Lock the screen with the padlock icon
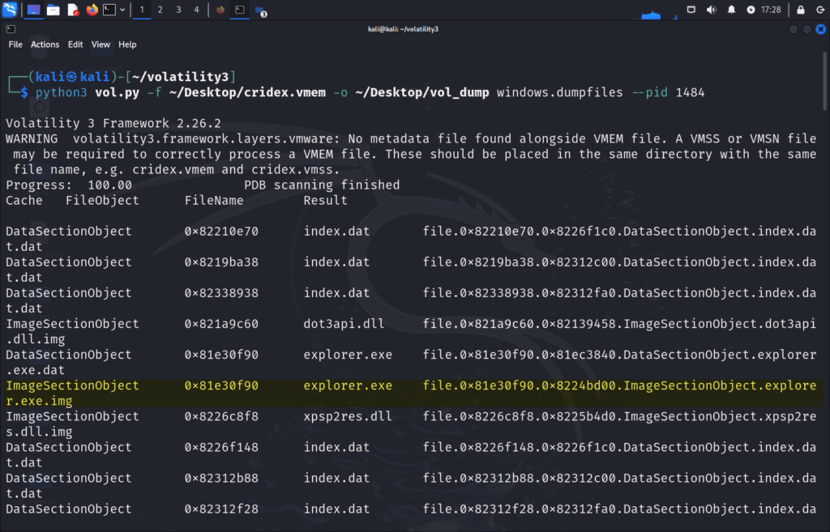The height and width of the screenshot is (532, 830). click(x=800, y=10)
